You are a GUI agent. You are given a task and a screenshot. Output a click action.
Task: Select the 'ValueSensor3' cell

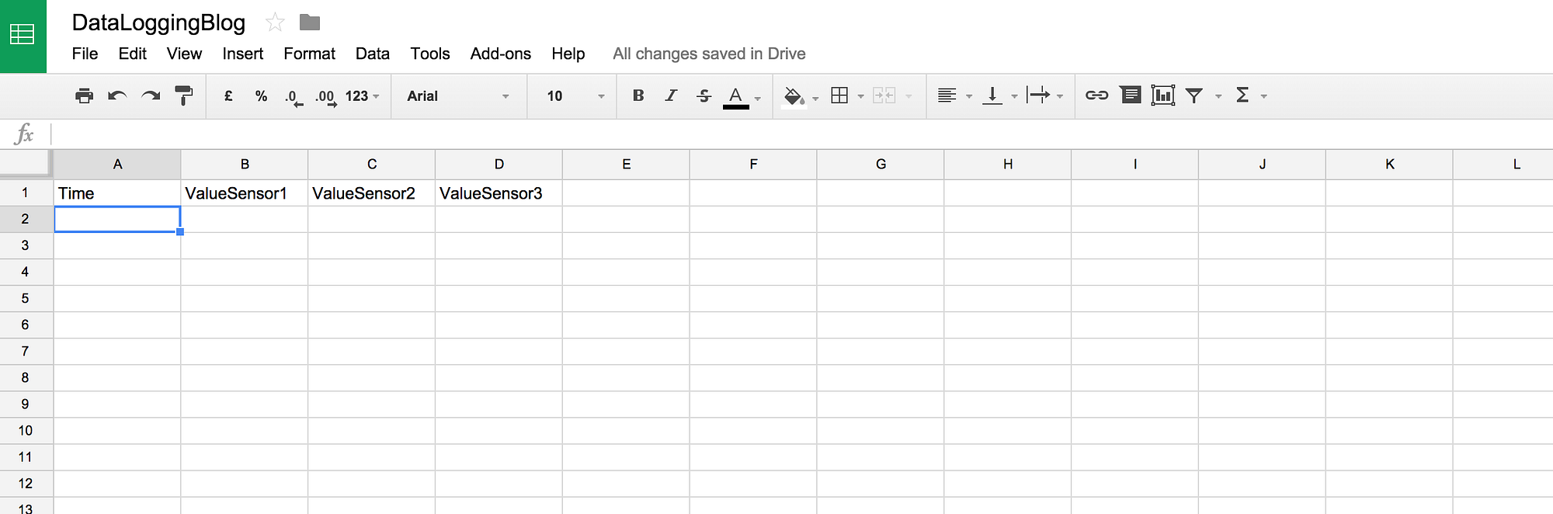pyautogui.click(x=499, y=193)
